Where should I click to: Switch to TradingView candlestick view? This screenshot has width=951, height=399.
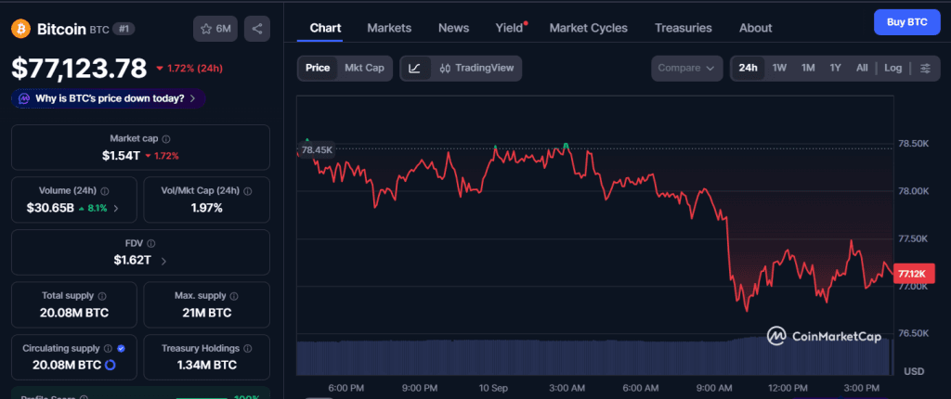(476, 68)
